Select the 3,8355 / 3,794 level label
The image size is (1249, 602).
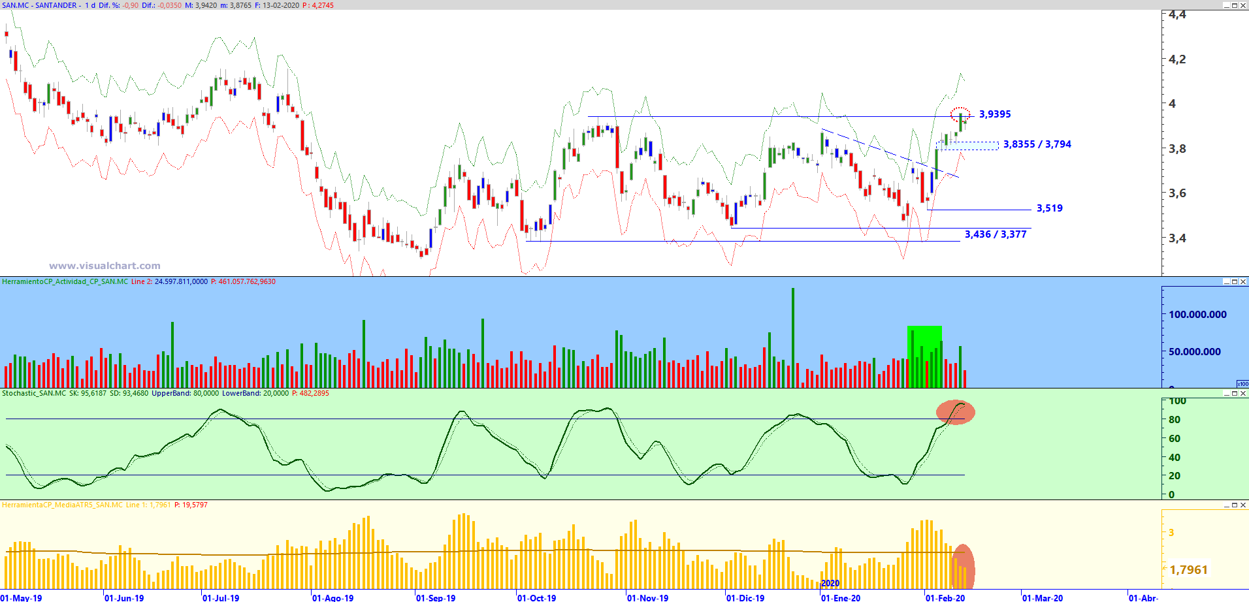click(x=1037, y=144)
